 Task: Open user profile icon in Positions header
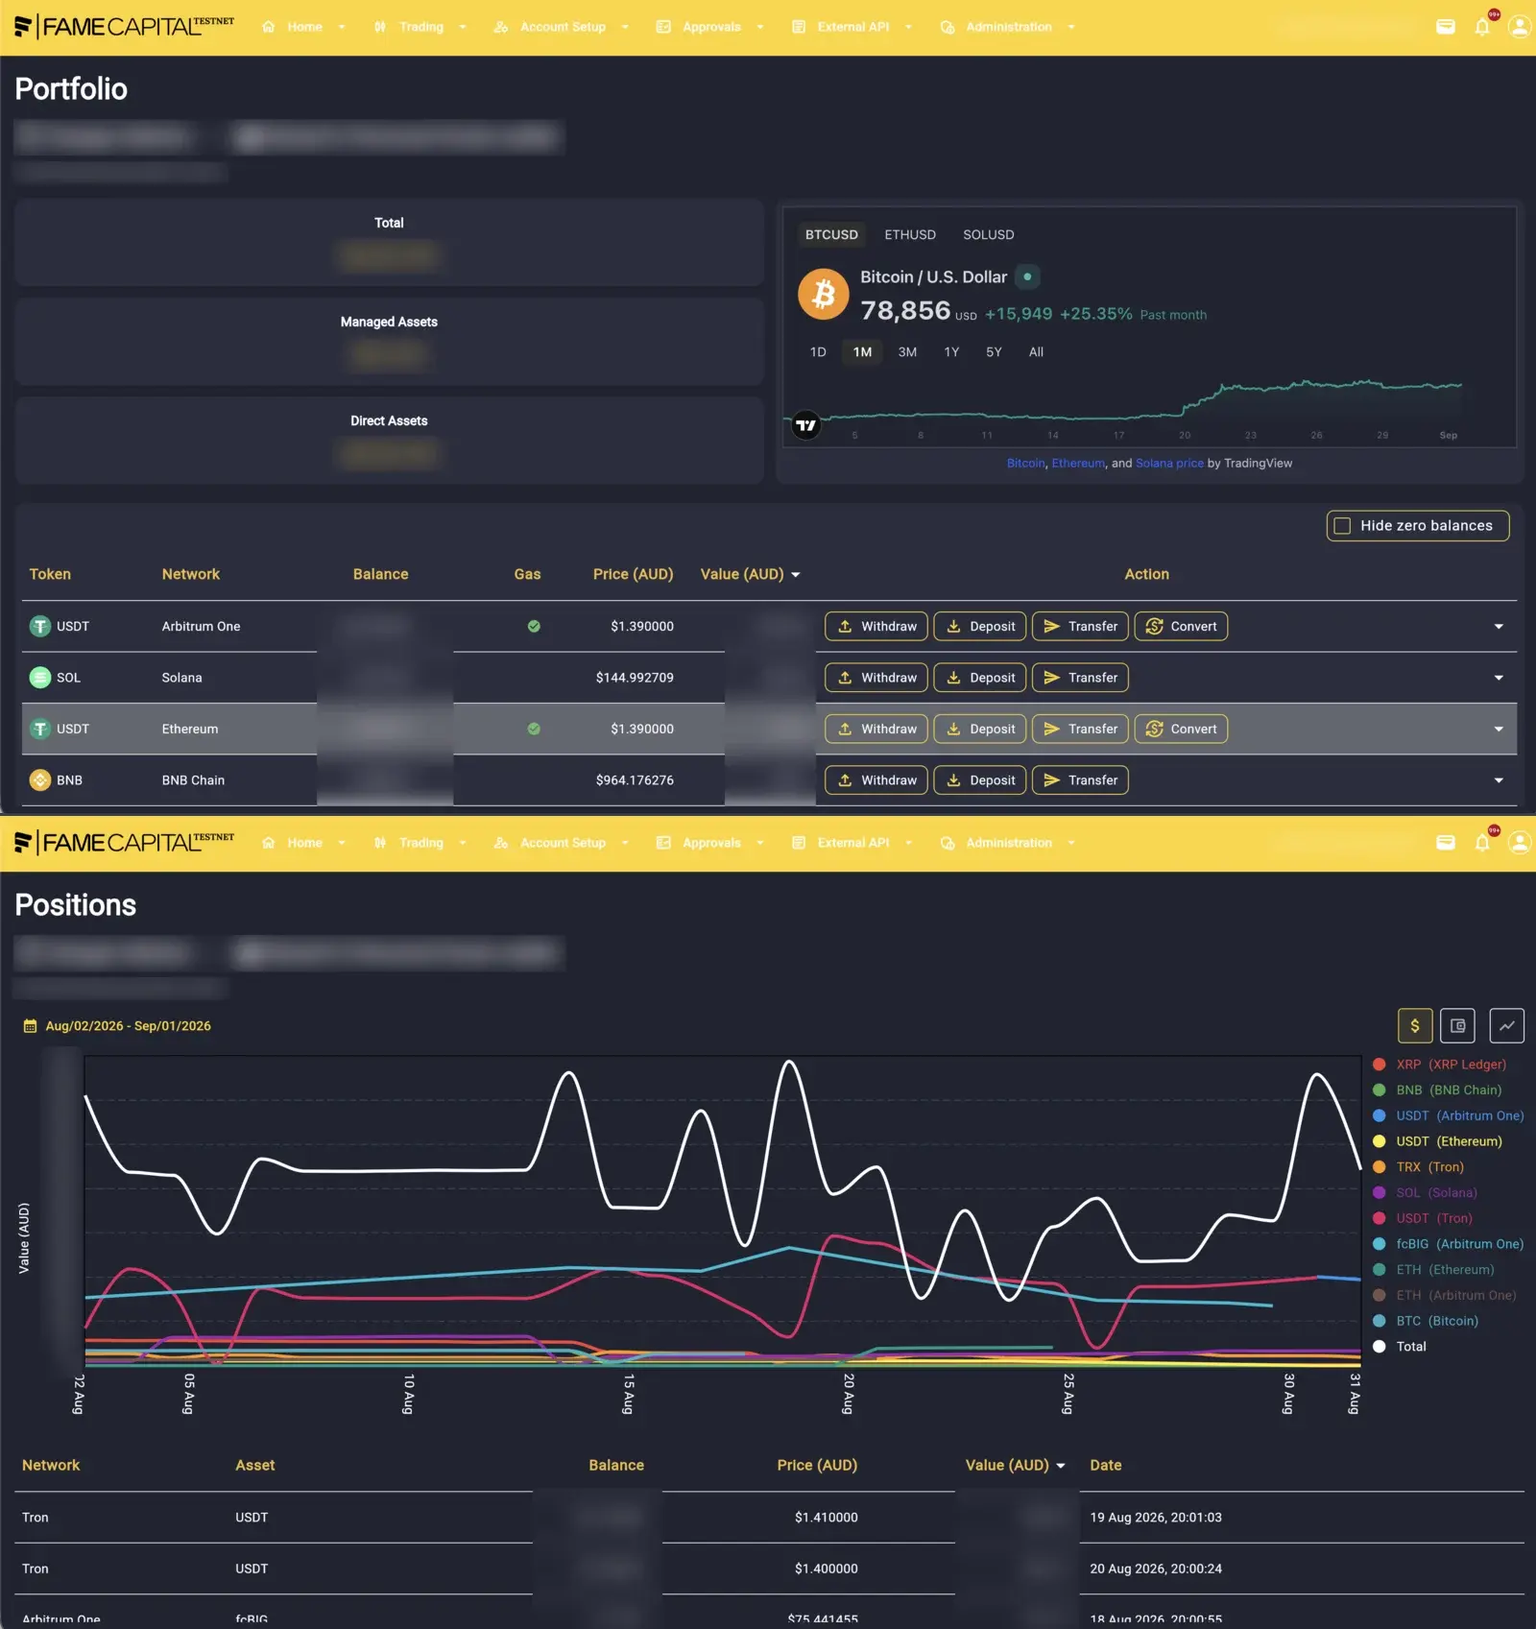pyautogui.click(x=1520, y=843)
